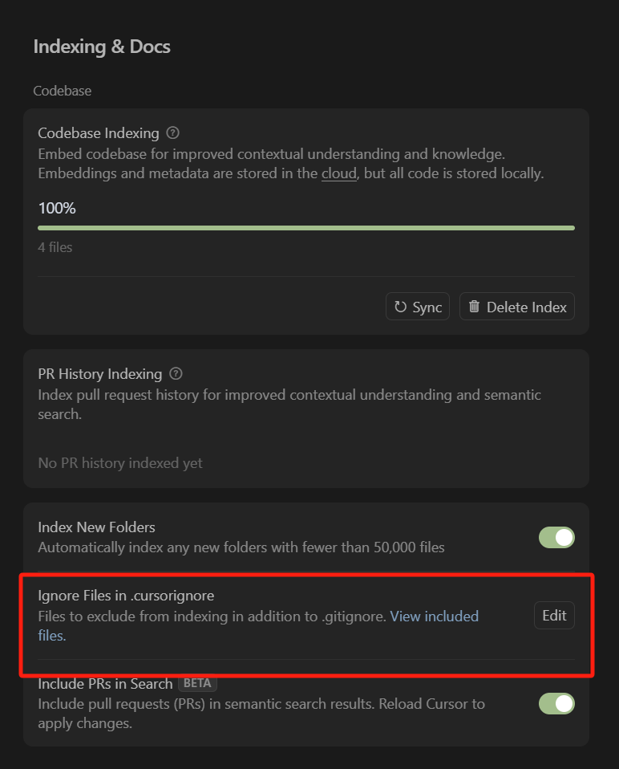
Task: Click the PR History Indexing title text
Action: click(x=99, y=374)
